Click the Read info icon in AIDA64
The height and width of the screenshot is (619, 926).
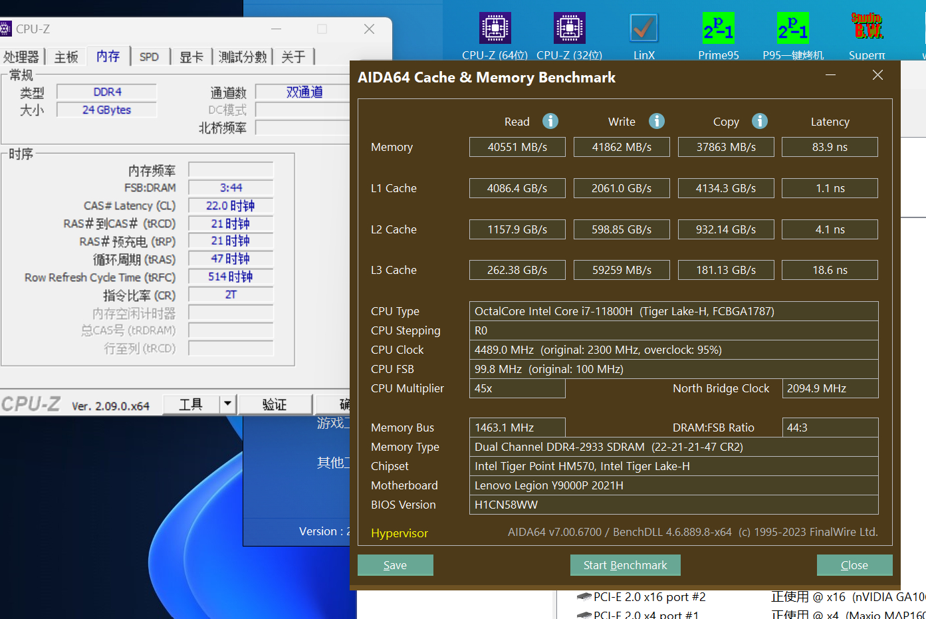pos(550,121)
